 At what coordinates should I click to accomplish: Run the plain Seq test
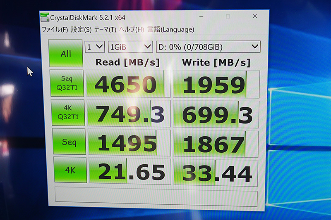69,142
